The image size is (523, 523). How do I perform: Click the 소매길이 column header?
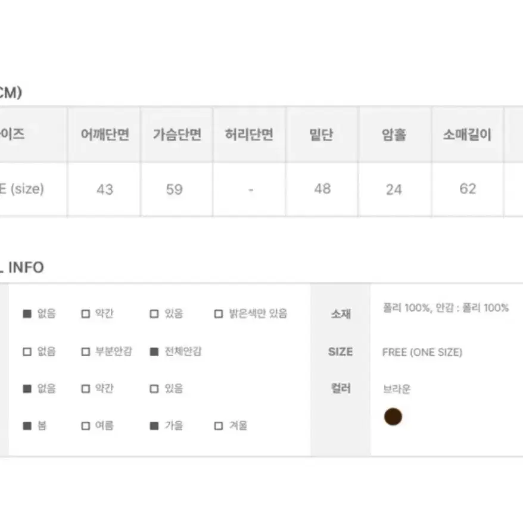(467, 135)
